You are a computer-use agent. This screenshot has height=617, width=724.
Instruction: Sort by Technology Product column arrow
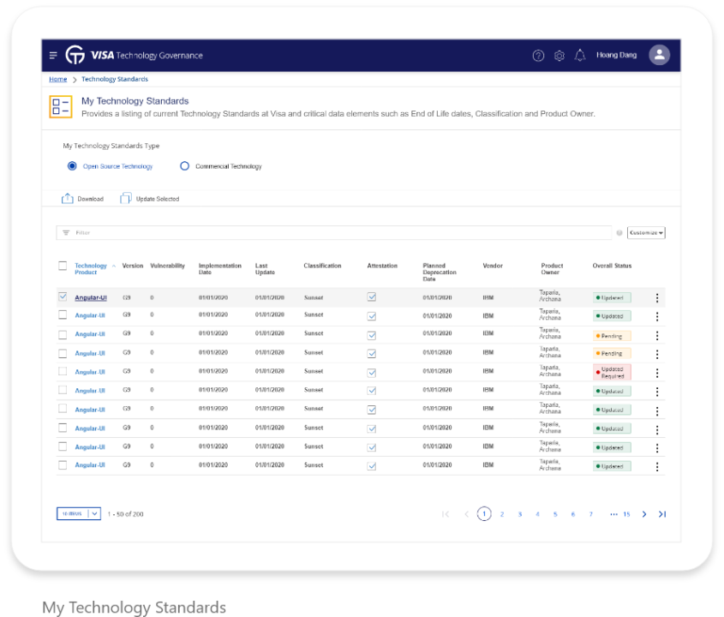[x=114, y=266]
